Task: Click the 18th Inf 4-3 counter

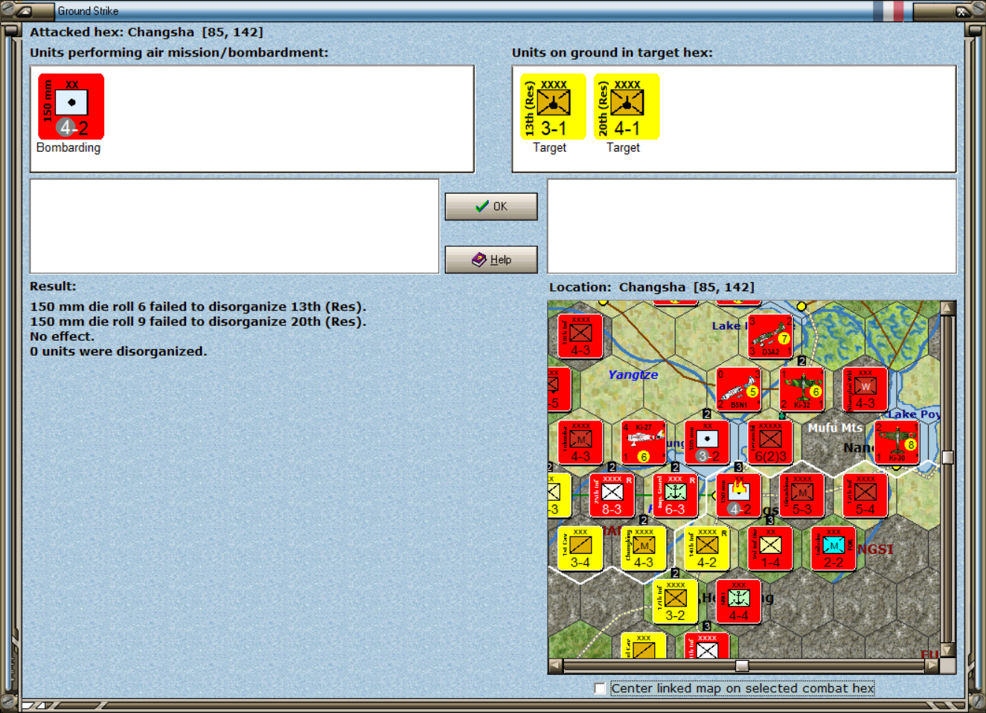Action: pyautogui.click(x=580, y=336)
